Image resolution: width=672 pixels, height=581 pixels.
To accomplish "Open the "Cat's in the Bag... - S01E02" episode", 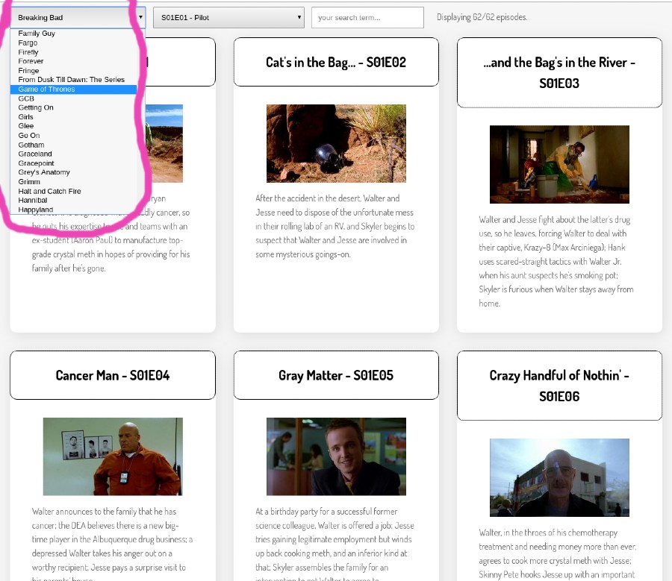I will point(336,61).
